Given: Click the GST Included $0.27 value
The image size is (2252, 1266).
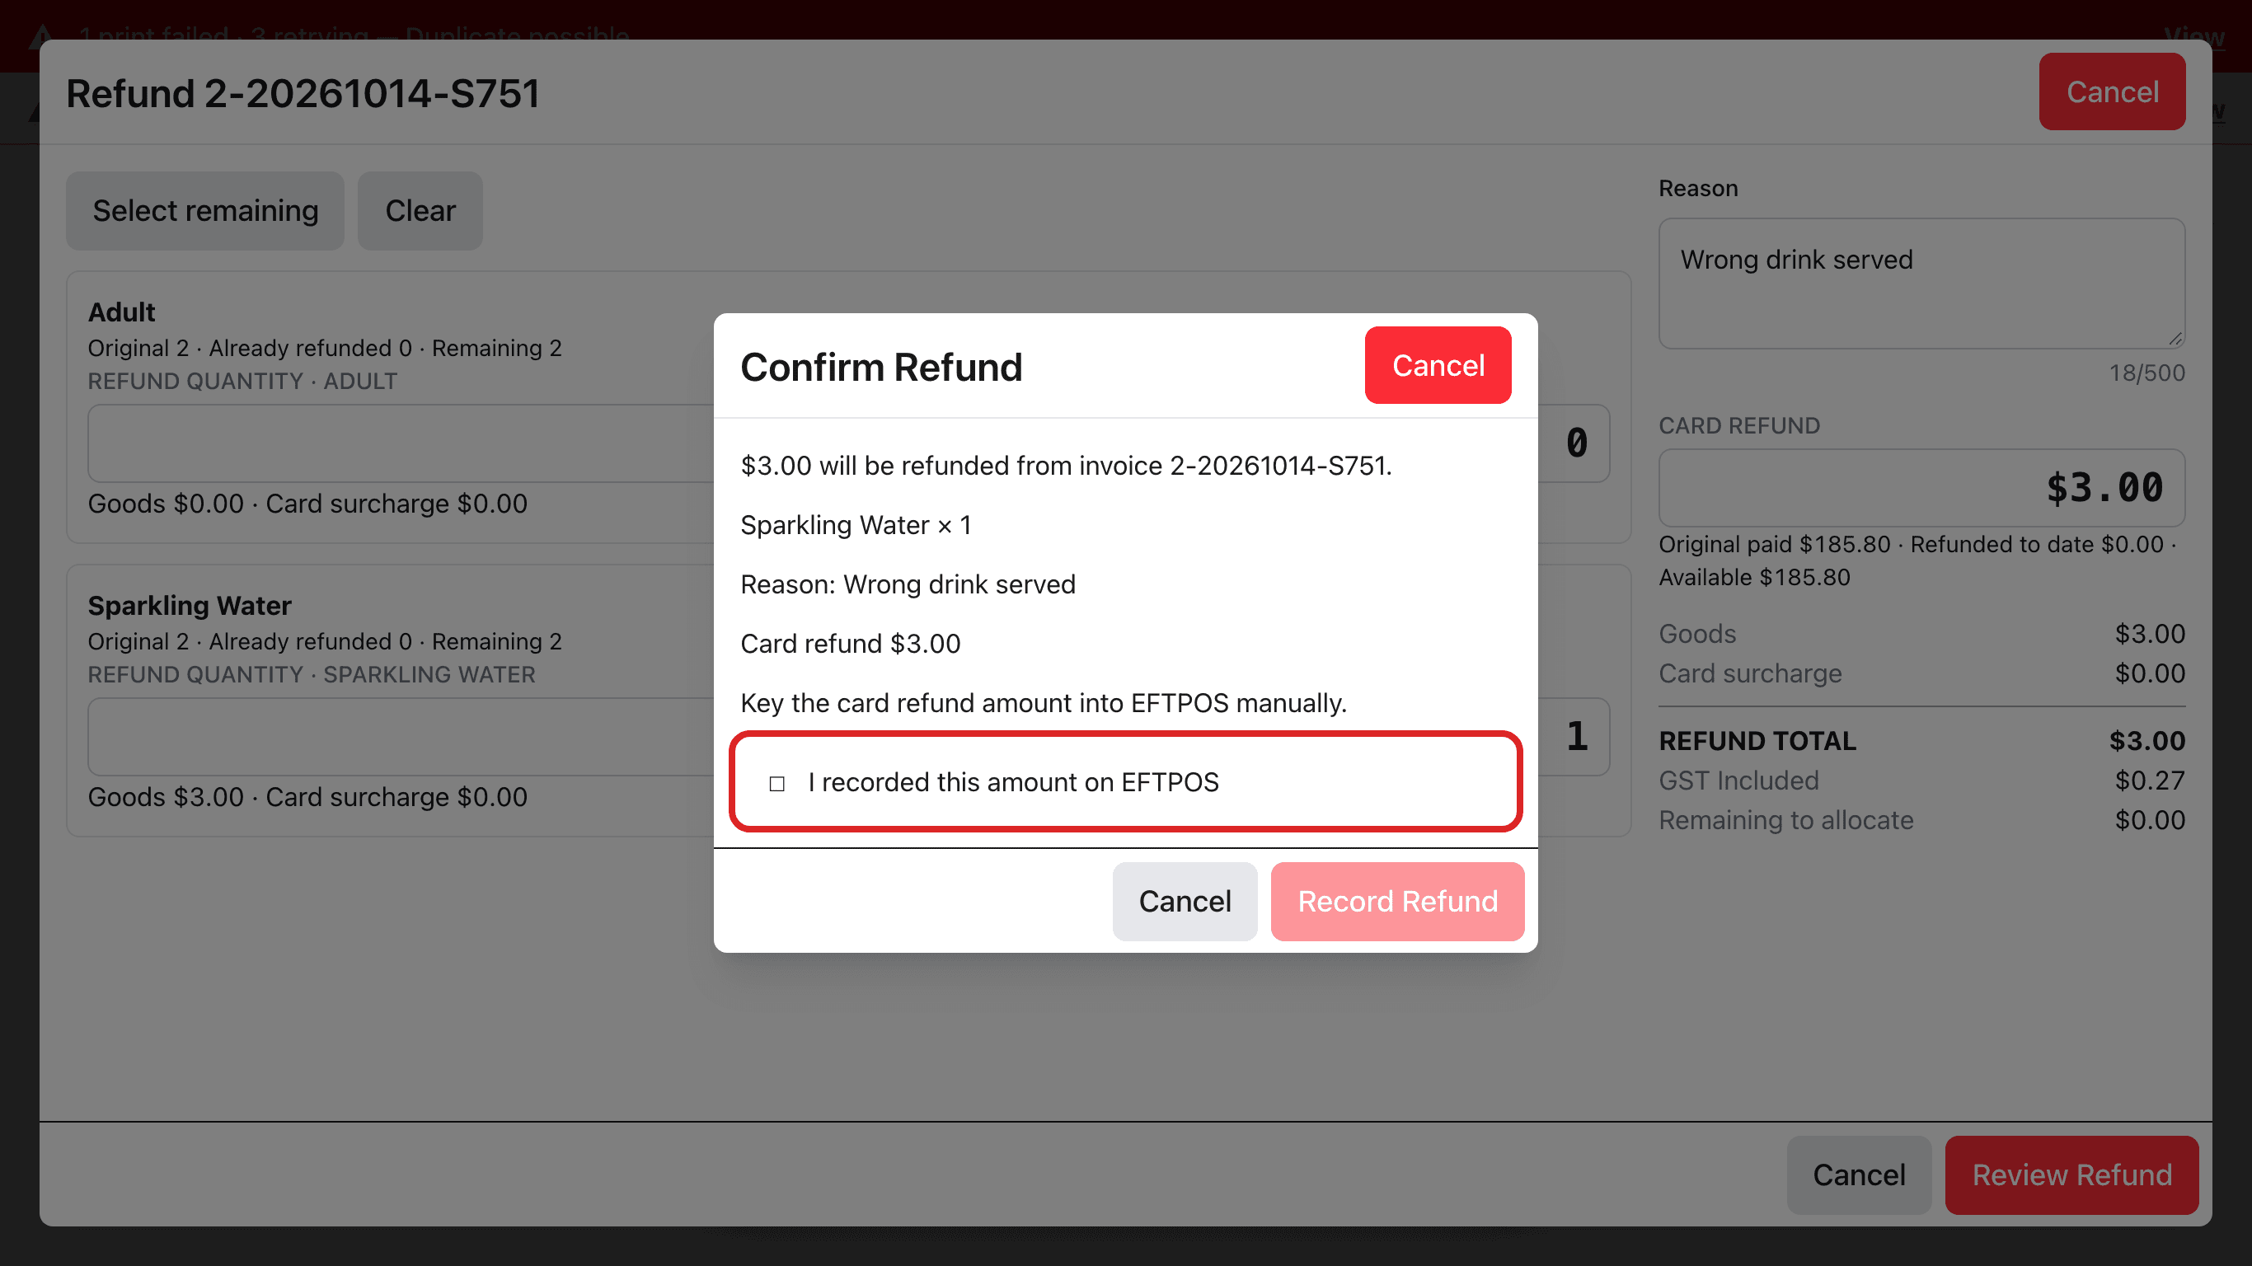Looking at the screenshot, I should tap(2149, 780).
